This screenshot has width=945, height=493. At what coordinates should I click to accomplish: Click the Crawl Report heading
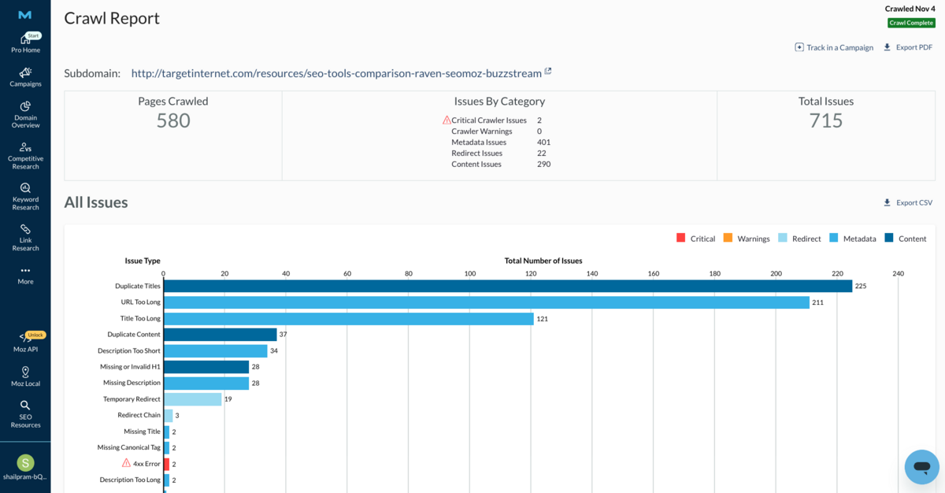112,18
